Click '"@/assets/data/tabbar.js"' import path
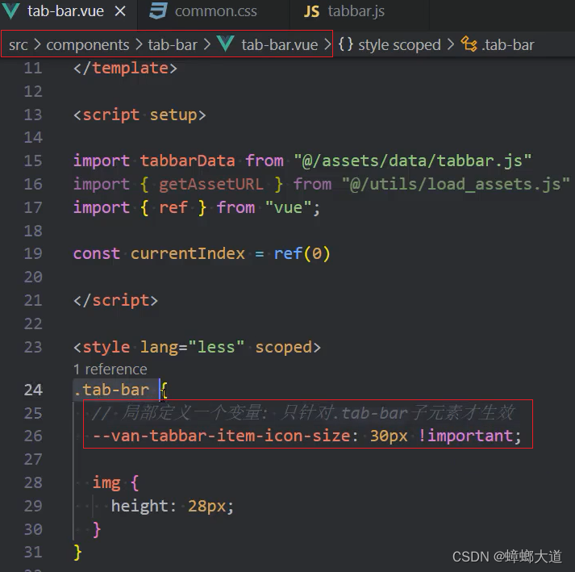 pos(413,161)
